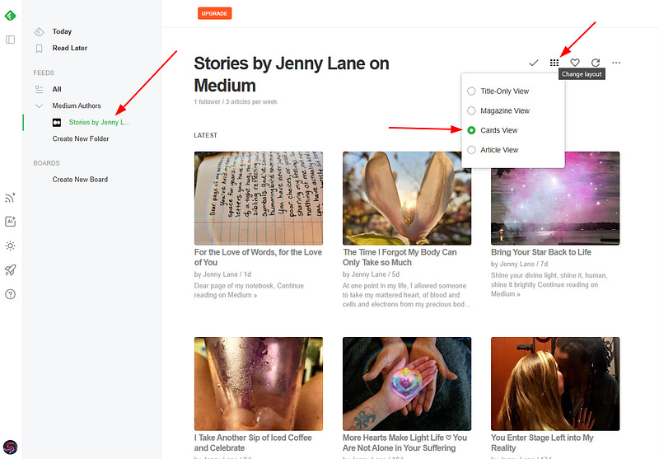Select Cards View radio option
The height and width of the screenshot is (459, 659).
click(471, 130)
